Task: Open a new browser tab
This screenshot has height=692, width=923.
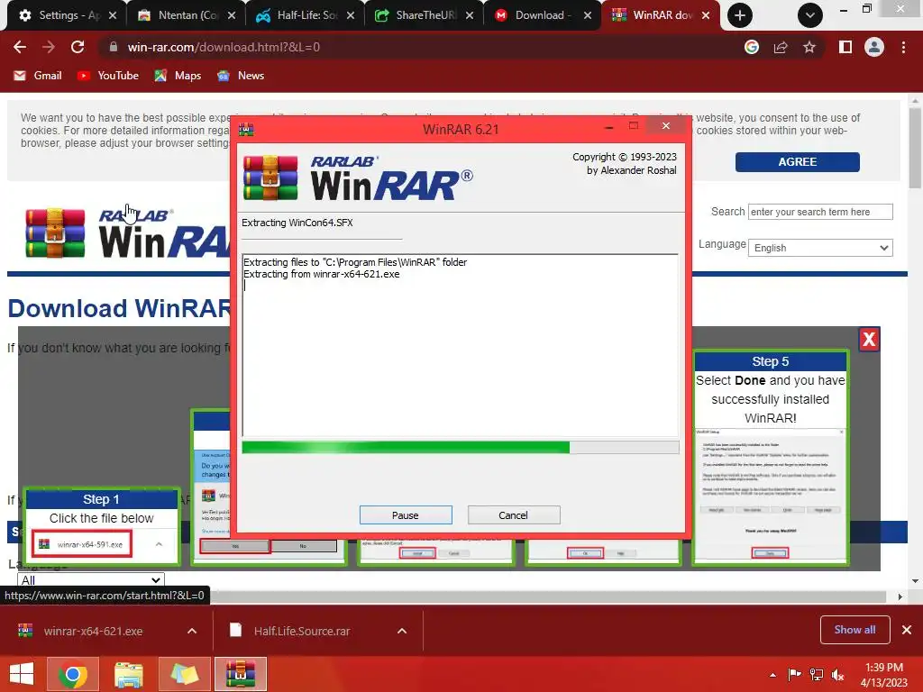Action: (x=739, y=15)
